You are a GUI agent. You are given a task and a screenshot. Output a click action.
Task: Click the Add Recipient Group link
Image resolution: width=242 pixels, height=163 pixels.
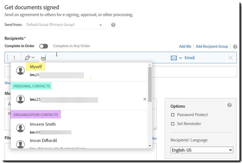(212, 47)
